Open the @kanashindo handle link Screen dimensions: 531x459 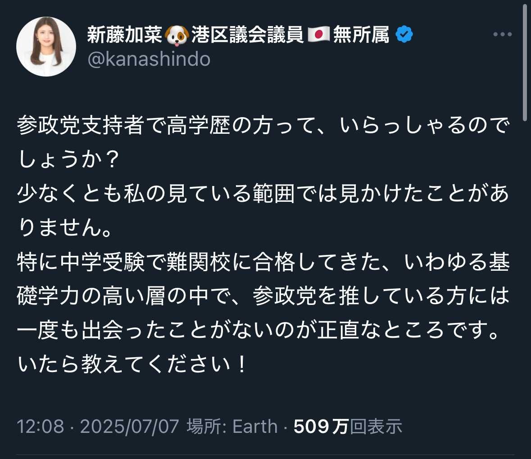click(149, 59)
